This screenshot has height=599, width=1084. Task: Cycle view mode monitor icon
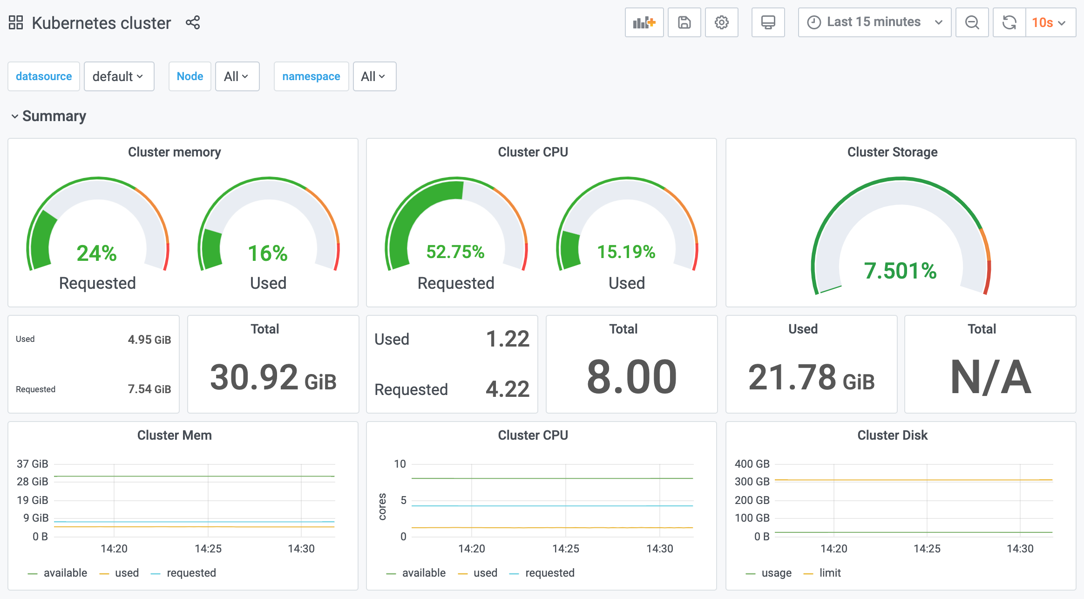[768, 22]
